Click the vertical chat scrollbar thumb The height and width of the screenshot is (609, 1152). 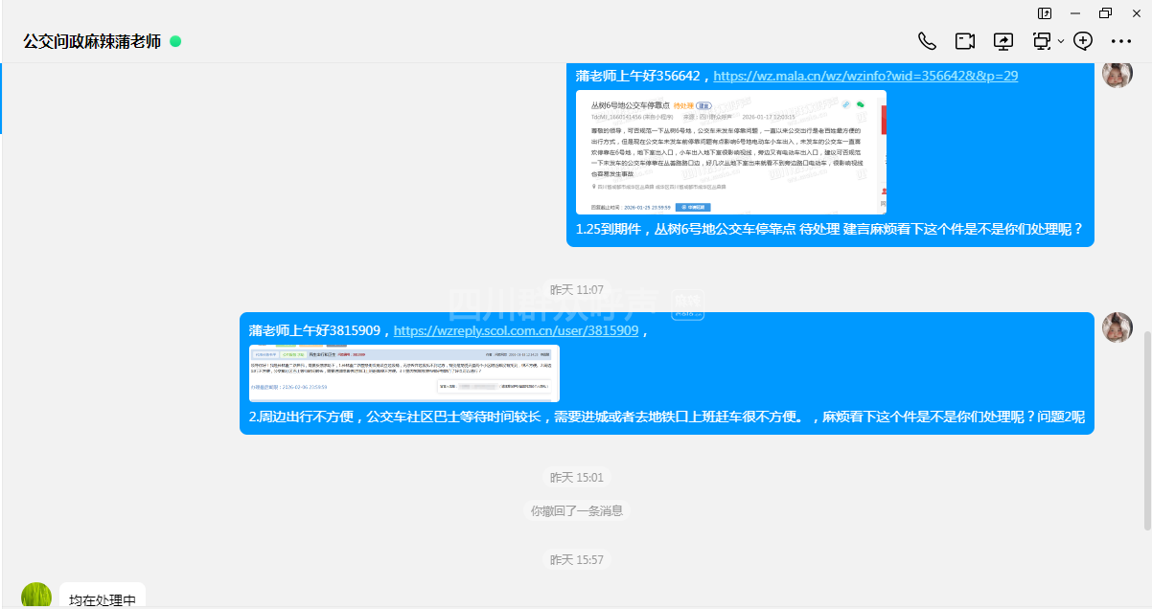pos(1147,429)
